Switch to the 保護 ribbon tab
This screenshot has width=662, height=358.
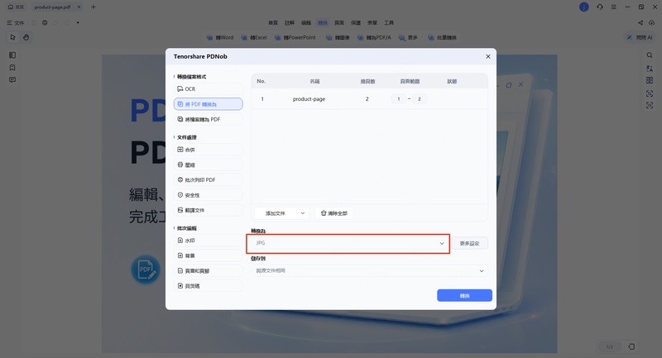click(x=356, y=23)
